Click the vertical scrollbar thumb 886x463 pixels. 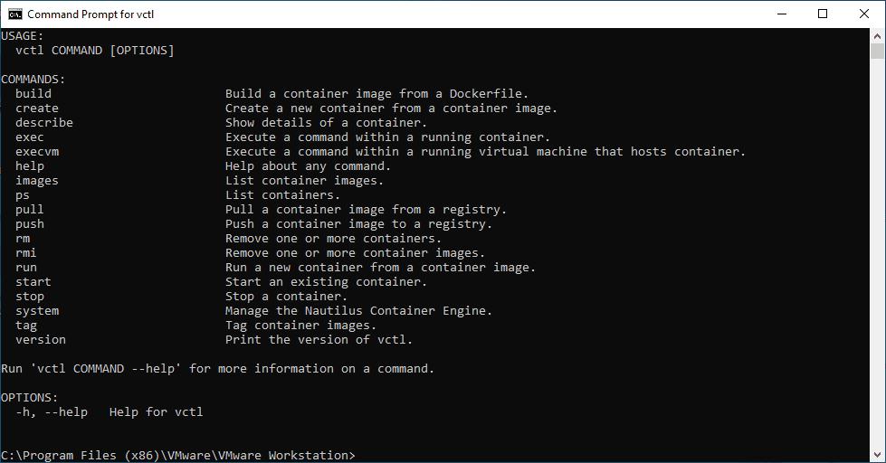point(878,51)
